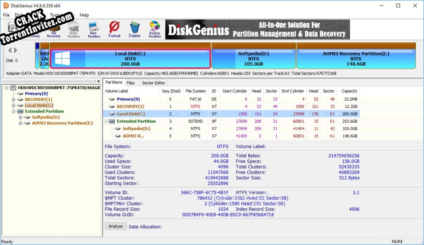The width and height of the screenshot is (424, 245).
Task: Click the Delete partition toolbar icon
Action: (x=134, y=29)
